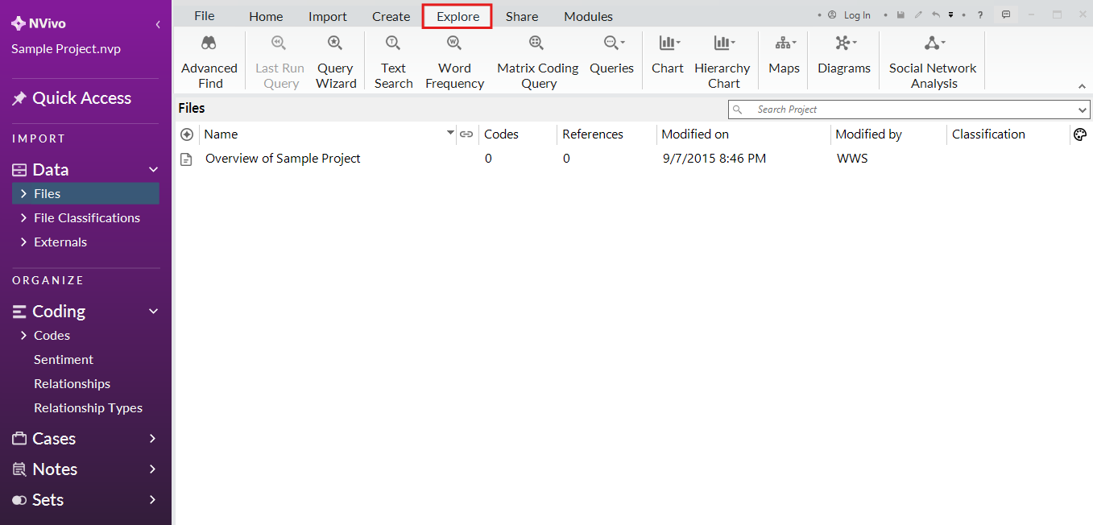Click the user account icon
The width and height of the screenshot is (1093, 525).
[832, 14]
